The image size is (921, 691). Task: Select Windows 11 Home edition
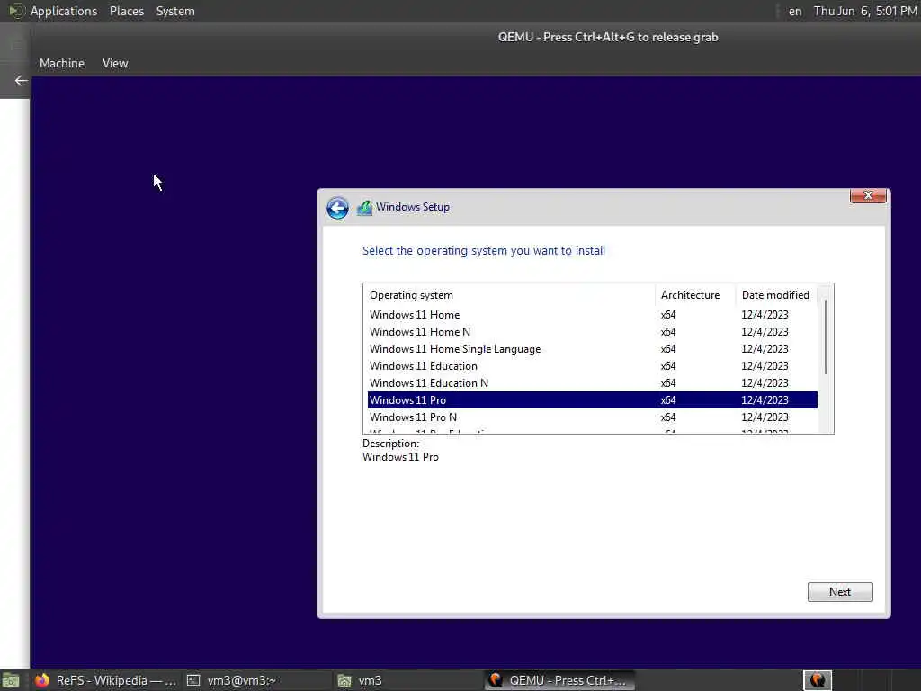click(x=592, y=315)
